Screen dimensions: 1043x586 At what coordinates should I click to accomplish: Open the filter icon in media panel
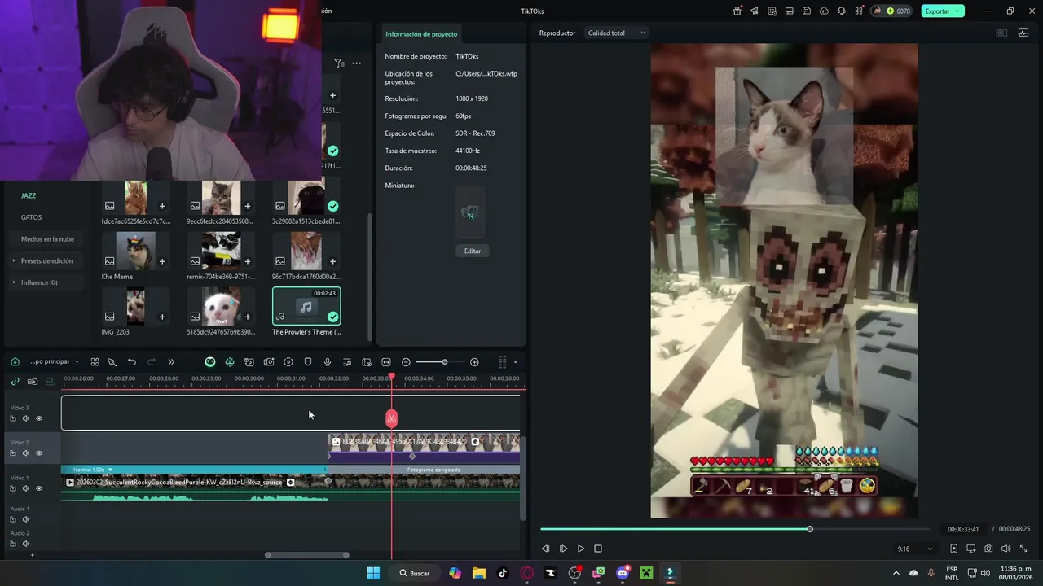coord(339,63)
